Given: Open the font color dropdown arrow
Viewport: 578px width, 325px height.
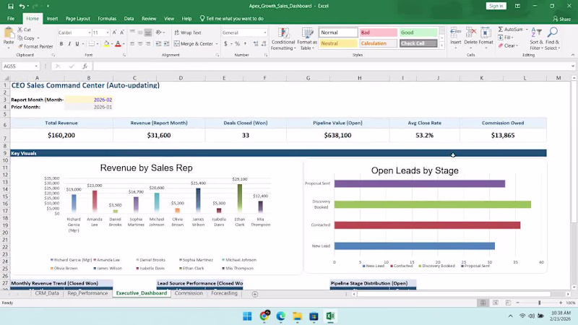Looking at the screenshot, I should (124, 44).
